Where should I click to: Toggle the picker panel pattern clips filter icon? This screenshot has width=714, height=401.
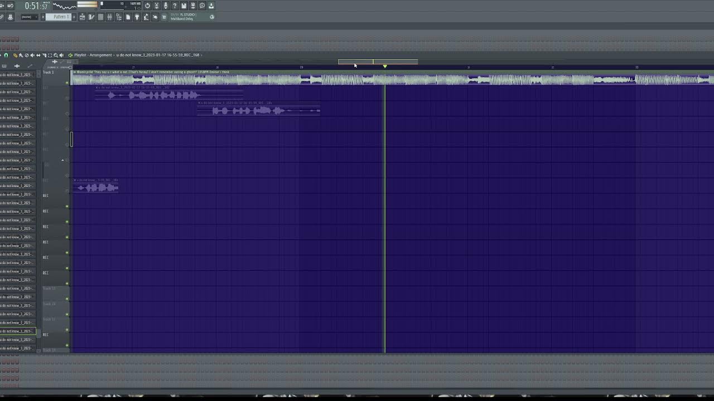point(4,66)
